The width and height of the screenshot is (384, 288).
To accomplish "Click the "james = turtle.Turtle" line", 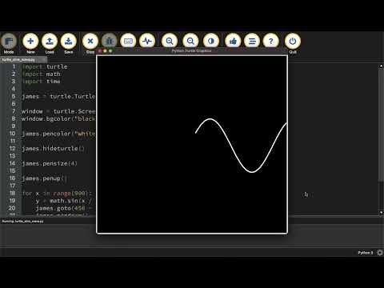I will click(58, 96).
